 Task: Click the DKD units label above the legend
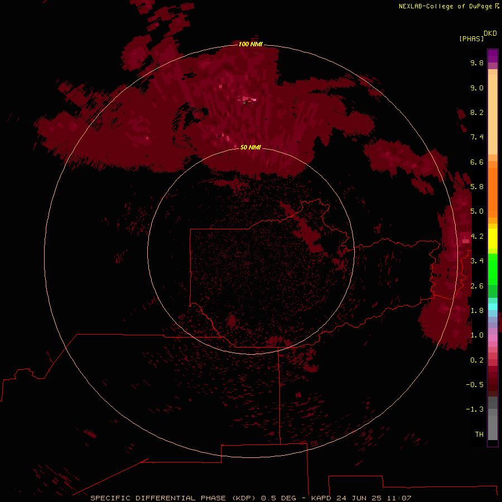click(x=490, y=33)
